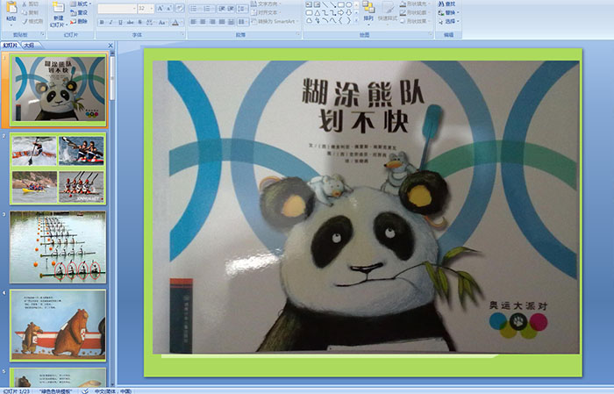This screenshot has width=614, height=394.
Task: Click the Shrink Font icon
Action: point(169,8)
